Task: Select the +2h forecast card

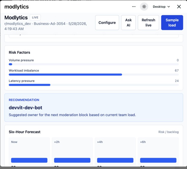Action: point(72,152)
